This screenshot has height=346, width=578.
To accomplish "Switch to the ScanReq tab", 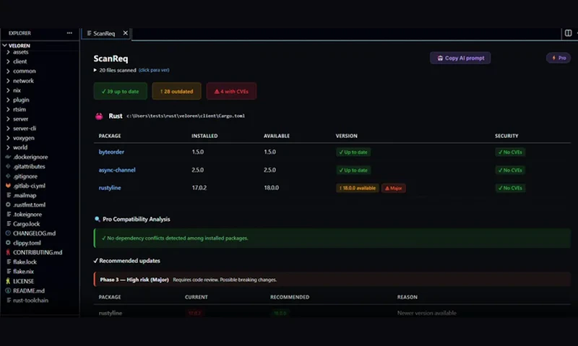I will pos(104,33).
